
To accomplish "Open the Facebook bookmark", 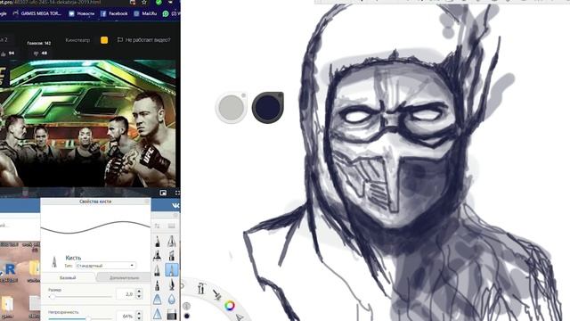I will (x=114, y=13).
